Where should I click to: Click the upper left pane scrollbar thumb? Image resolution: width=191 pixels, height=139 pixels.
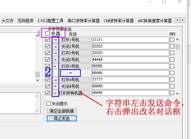[x=37, y=74]
